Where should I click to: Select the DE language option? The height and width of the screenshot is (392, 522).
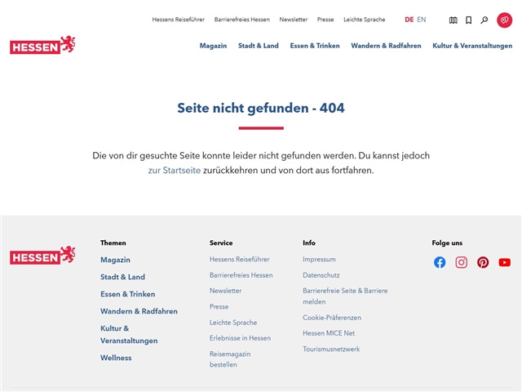coord(409,20)
